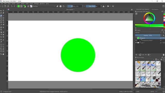Screen dimensions: 165x93
Task: Select the Fill bucket tool
Action: pyautogui.click(x=1, y=37)
